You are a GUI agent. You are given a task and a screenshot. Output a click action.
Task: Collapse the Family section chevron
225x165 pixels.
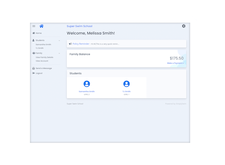[x=59, y=54]
